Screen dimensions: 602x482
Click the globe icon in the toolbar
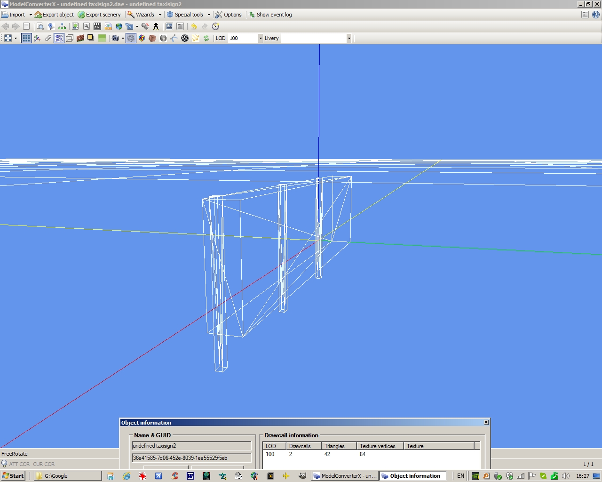(x=119, y=26)
